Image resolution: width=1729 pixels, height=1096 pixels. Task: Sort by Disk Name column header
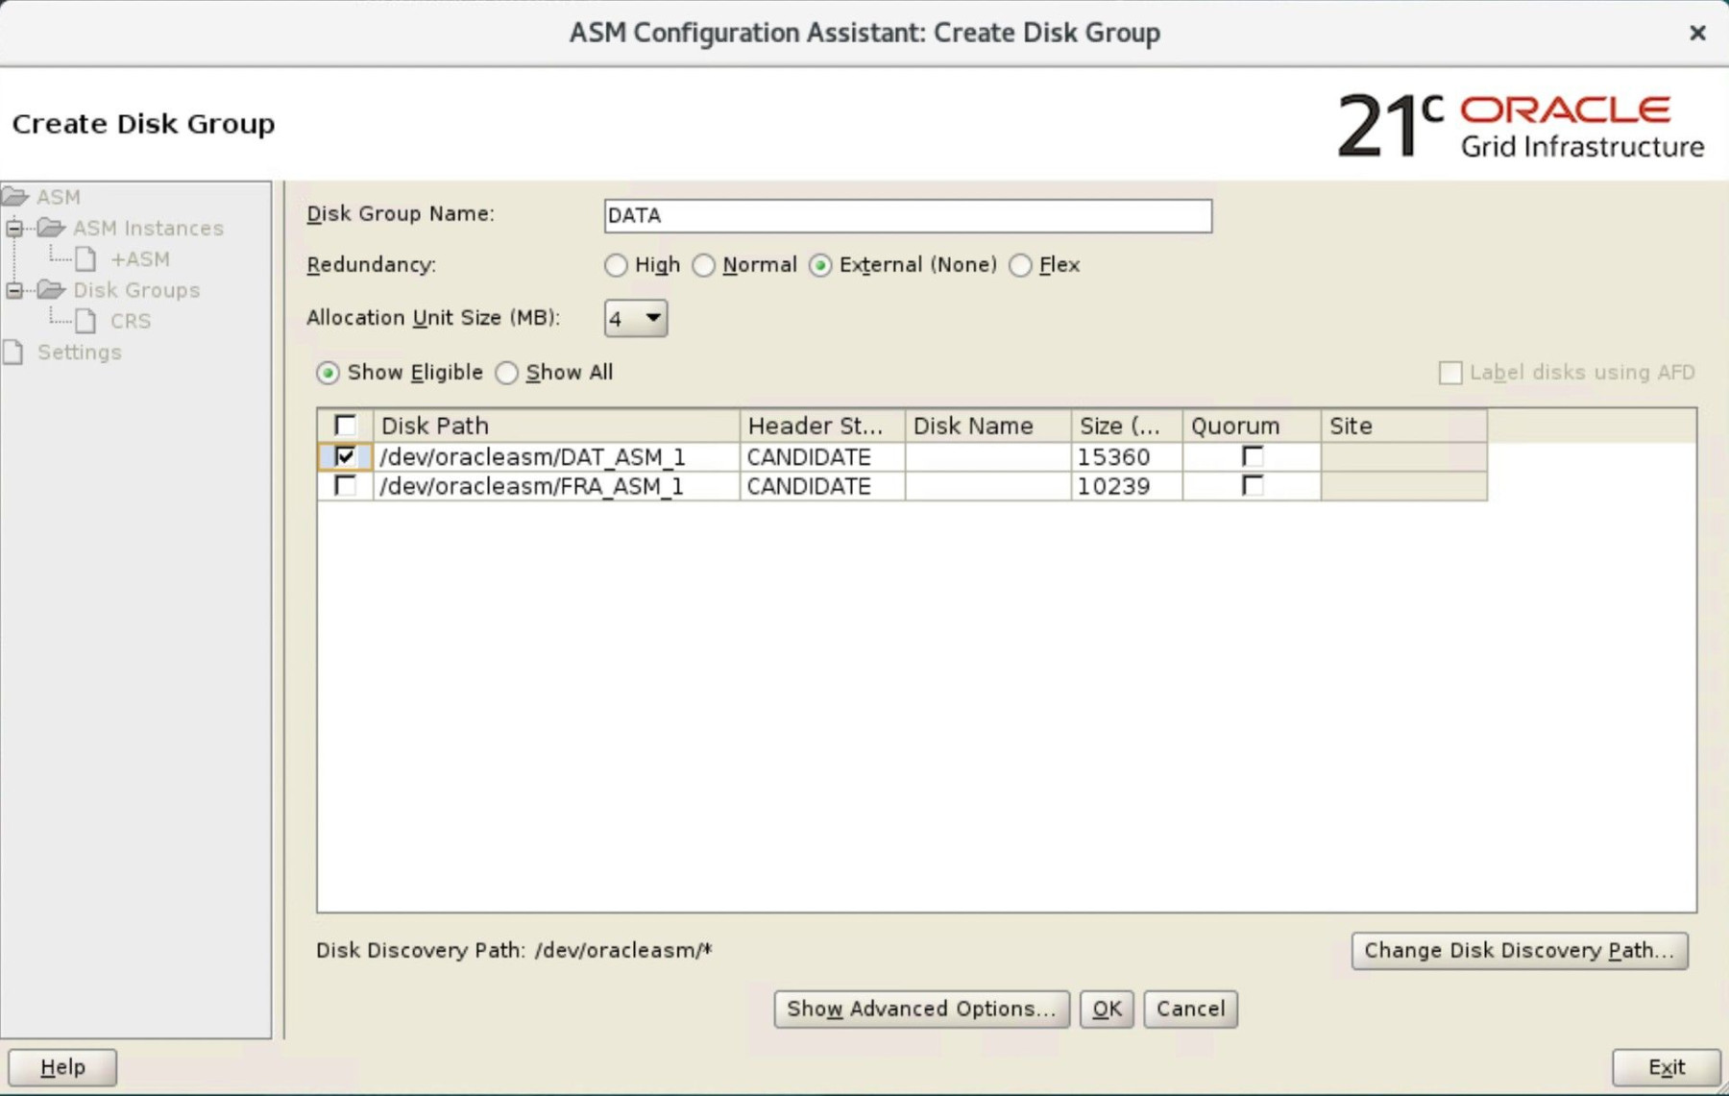point(987,426)
